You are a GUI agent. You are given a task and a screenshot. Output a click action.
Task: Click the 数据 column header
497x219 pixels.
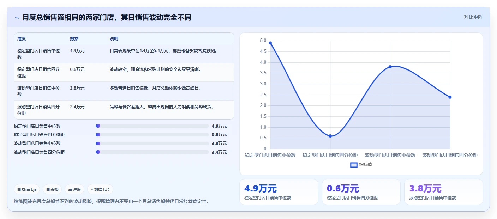74,39
